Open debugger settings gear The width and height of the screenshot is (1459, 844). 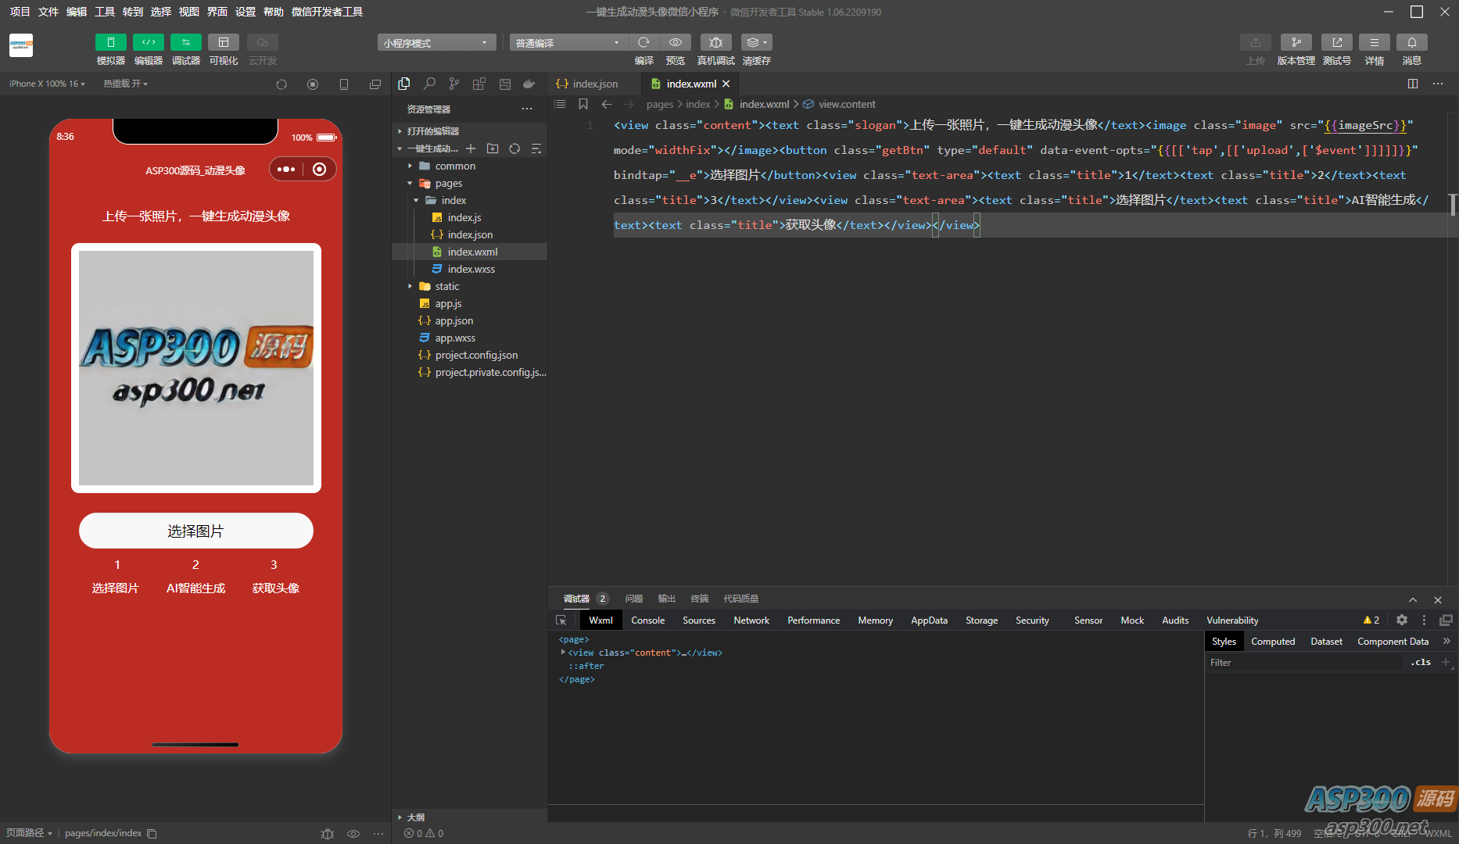[1402, 620]
